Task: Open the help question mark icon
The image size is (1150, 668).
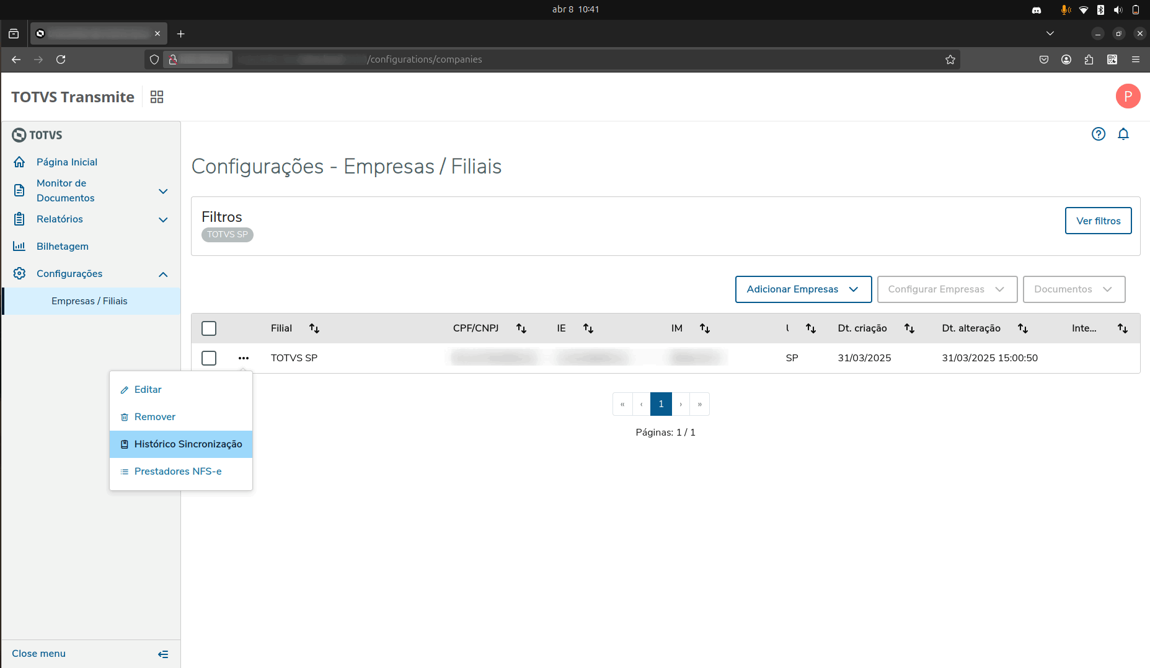Action: [1098, 134]
